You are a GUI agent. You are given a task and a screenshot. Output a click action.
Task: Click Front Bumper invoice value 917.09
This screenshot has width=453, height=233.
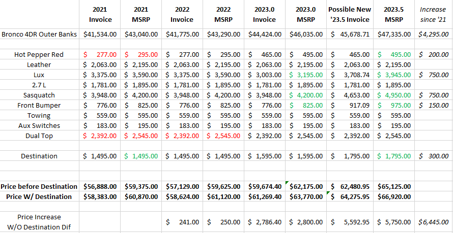(x=350, y=106)
